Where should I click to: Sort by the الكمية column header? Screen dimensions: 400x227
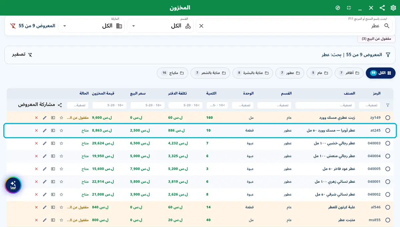(x=211, y=93)
